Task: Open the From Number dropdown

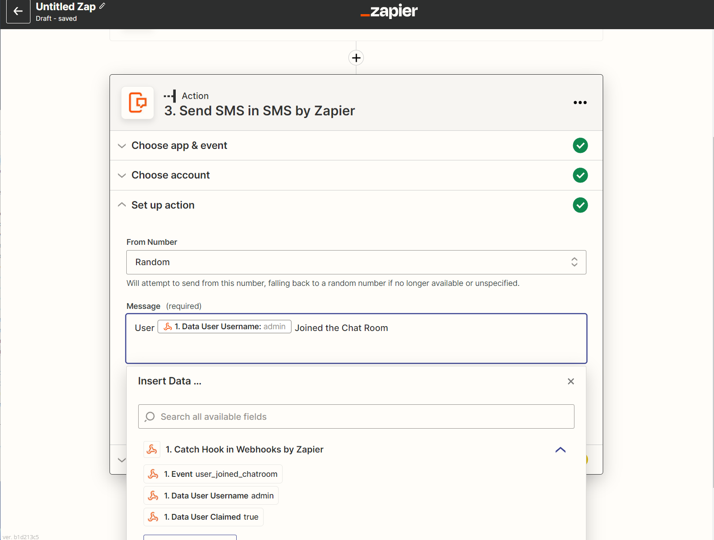Action: [356, 262]
